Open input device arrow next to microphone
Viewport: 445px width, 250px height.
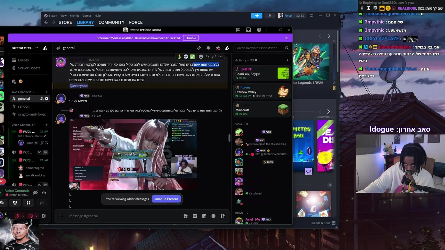point(23,216)
